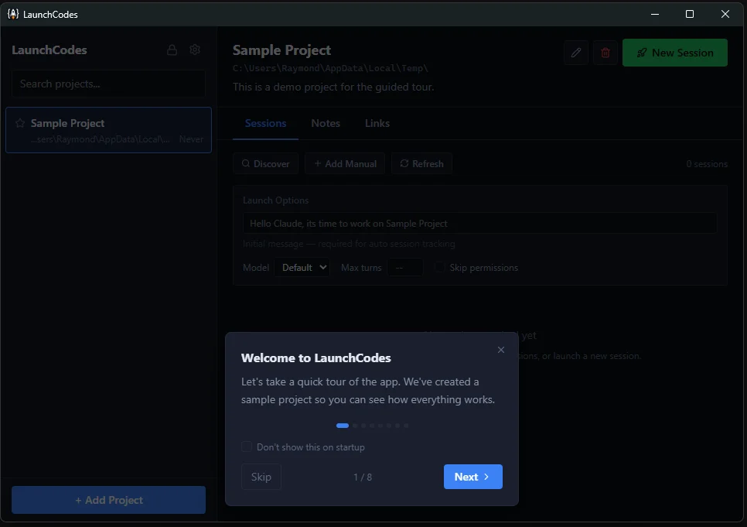
Task: Click Add Manual session button
Action: tap(345, 164)
